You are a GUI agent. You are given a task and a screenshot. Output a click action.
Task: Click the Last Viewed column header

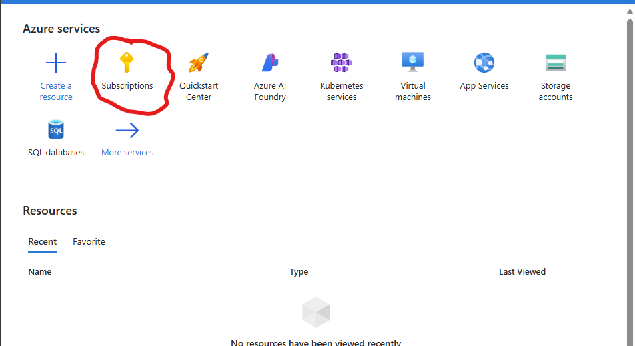(522, 271)
